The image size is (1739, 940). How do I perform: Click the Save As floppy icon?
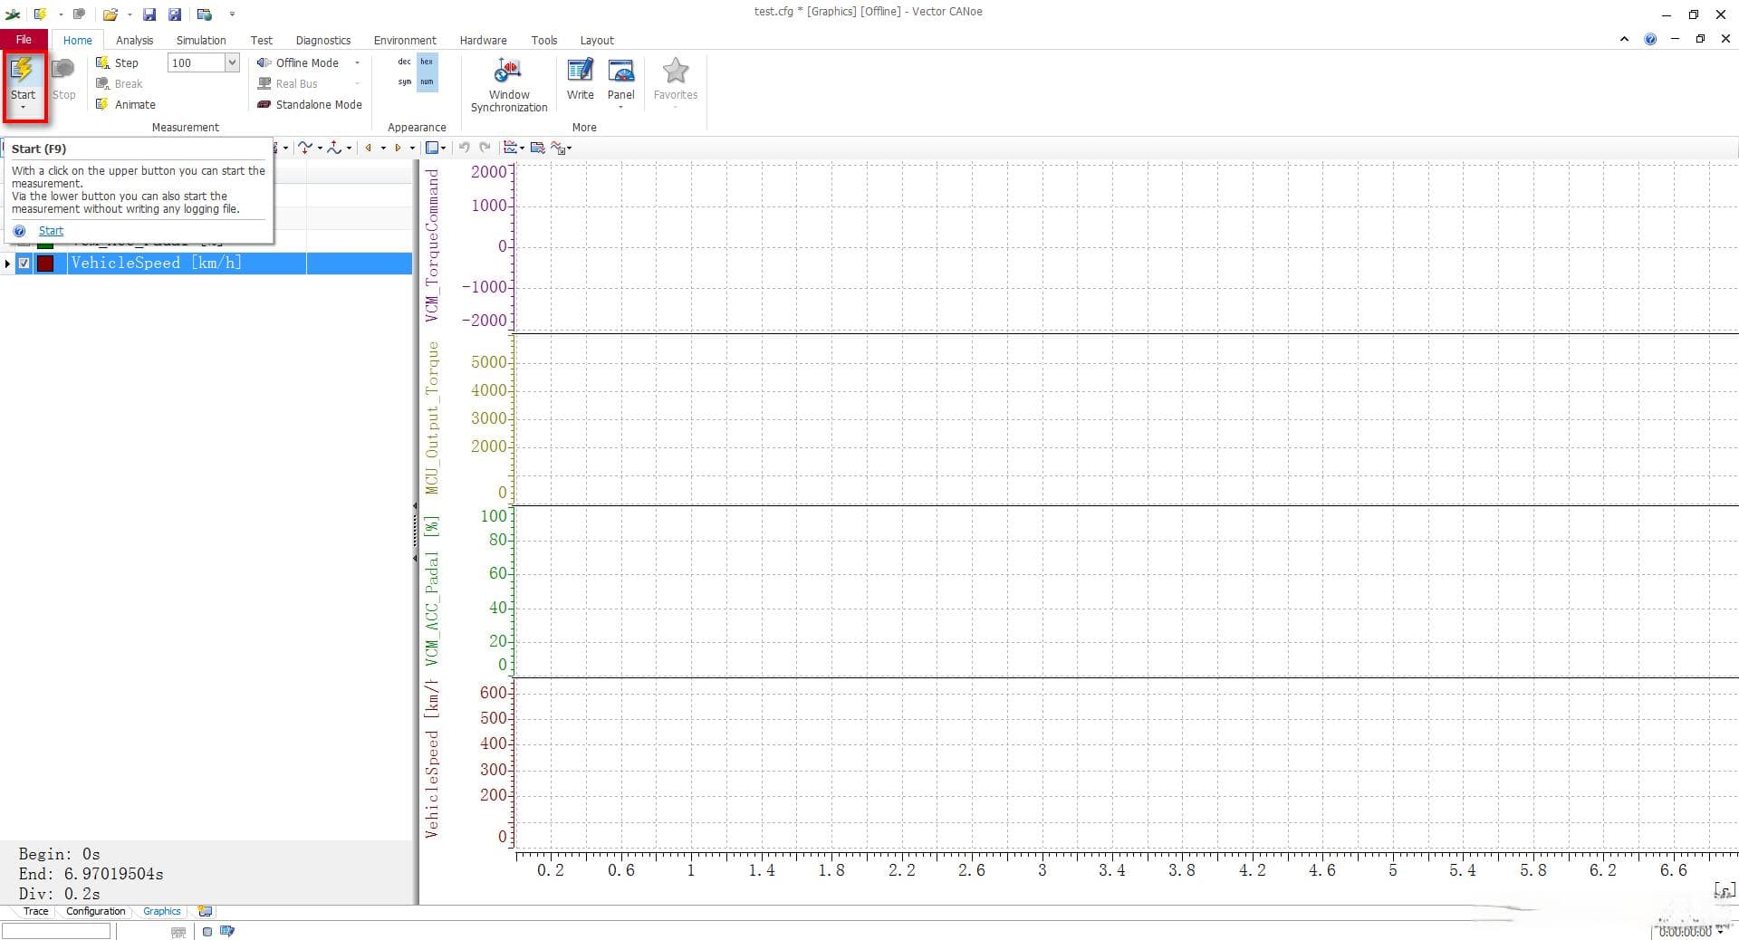pyautogui.click(x=175, y=14)
